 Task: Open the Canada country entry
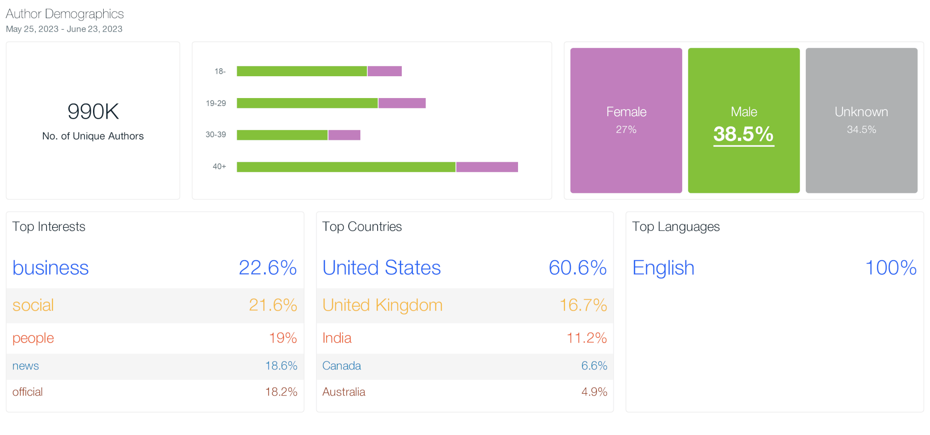click(341, 366)
